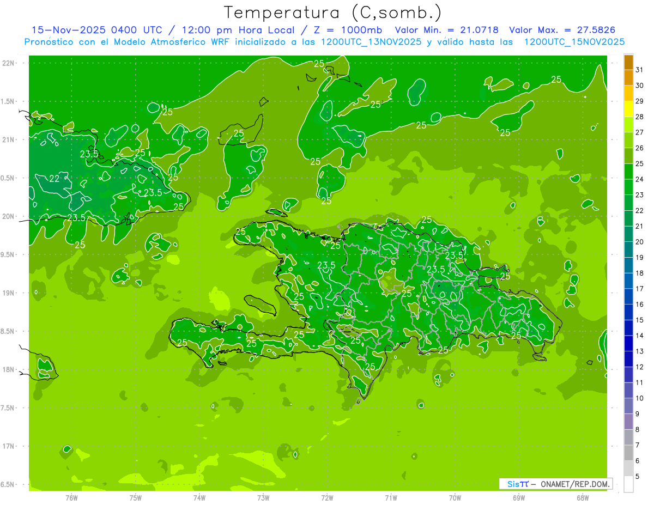The height and width of the screenshot is (505, 654).
Task: Click the legend value 10
Action: (x=640, y=398)
